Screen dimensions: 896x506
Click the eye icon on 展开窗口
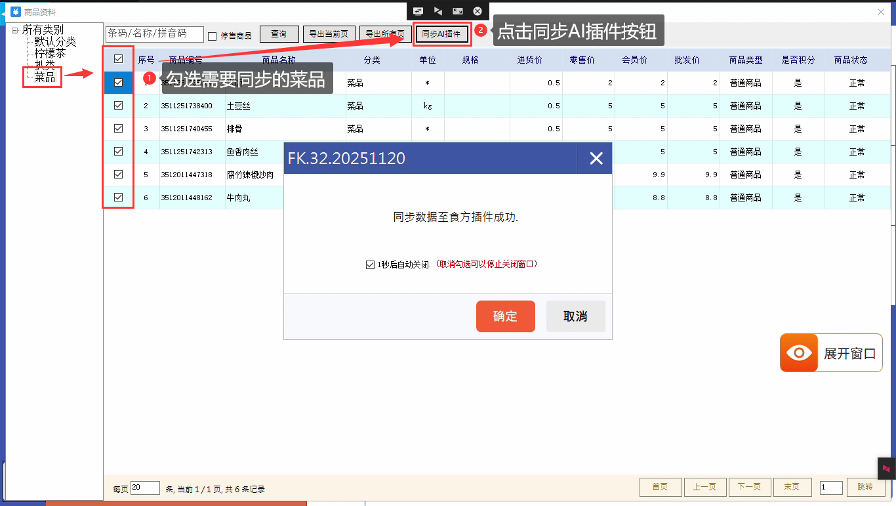[799, 353]
